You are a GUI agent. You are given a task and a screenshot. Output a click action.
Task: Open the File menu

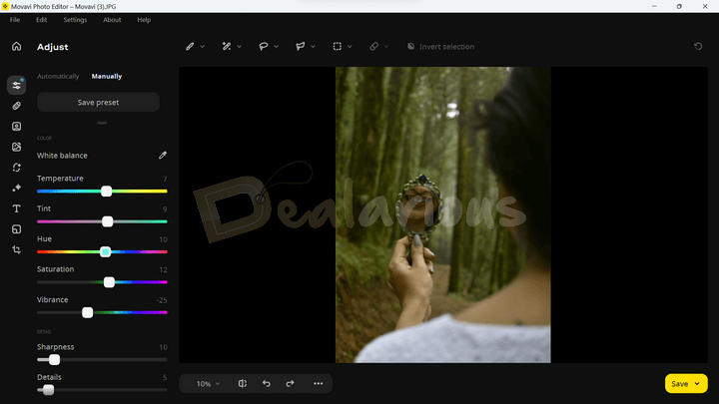coord(15,20)
